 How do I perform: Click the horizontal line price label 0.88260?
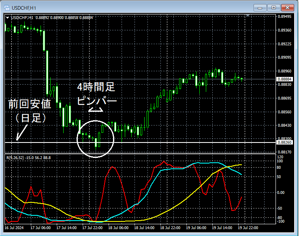pos(284,142)
